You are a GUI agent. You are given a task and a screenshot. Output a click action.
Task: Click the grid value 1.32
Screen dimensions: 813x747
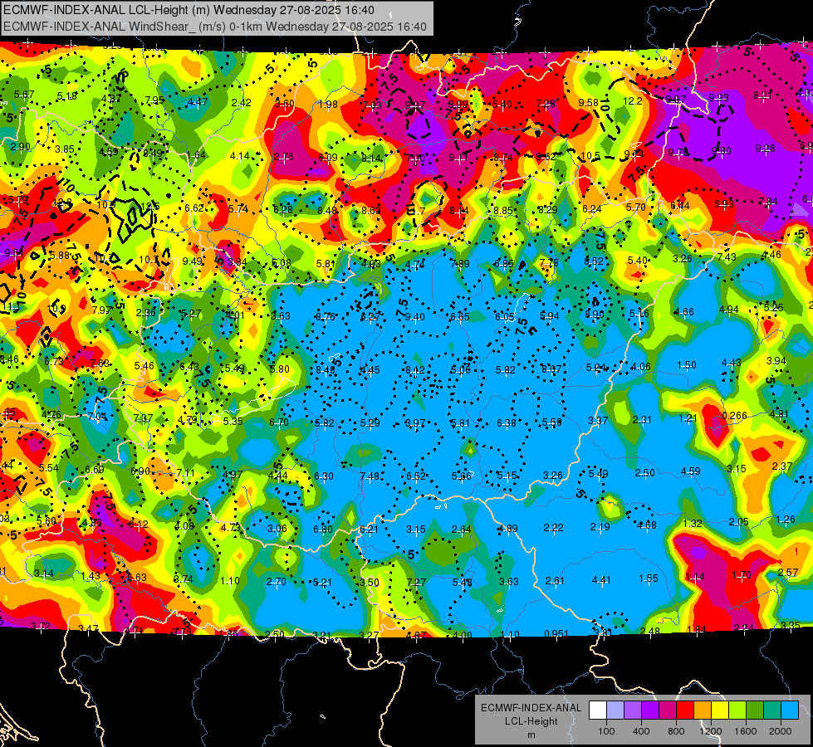click(693, 524)
